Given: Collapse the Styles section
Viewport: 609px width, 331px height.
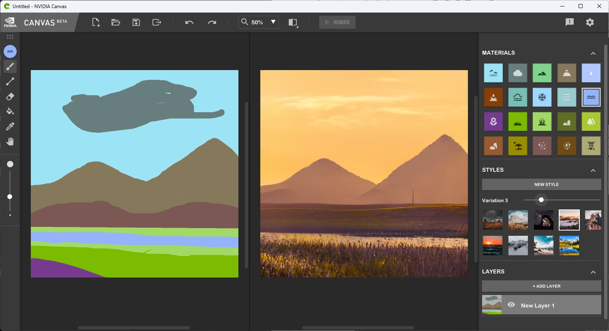Looking at the screenshot, I should click(x=593, y=170).
